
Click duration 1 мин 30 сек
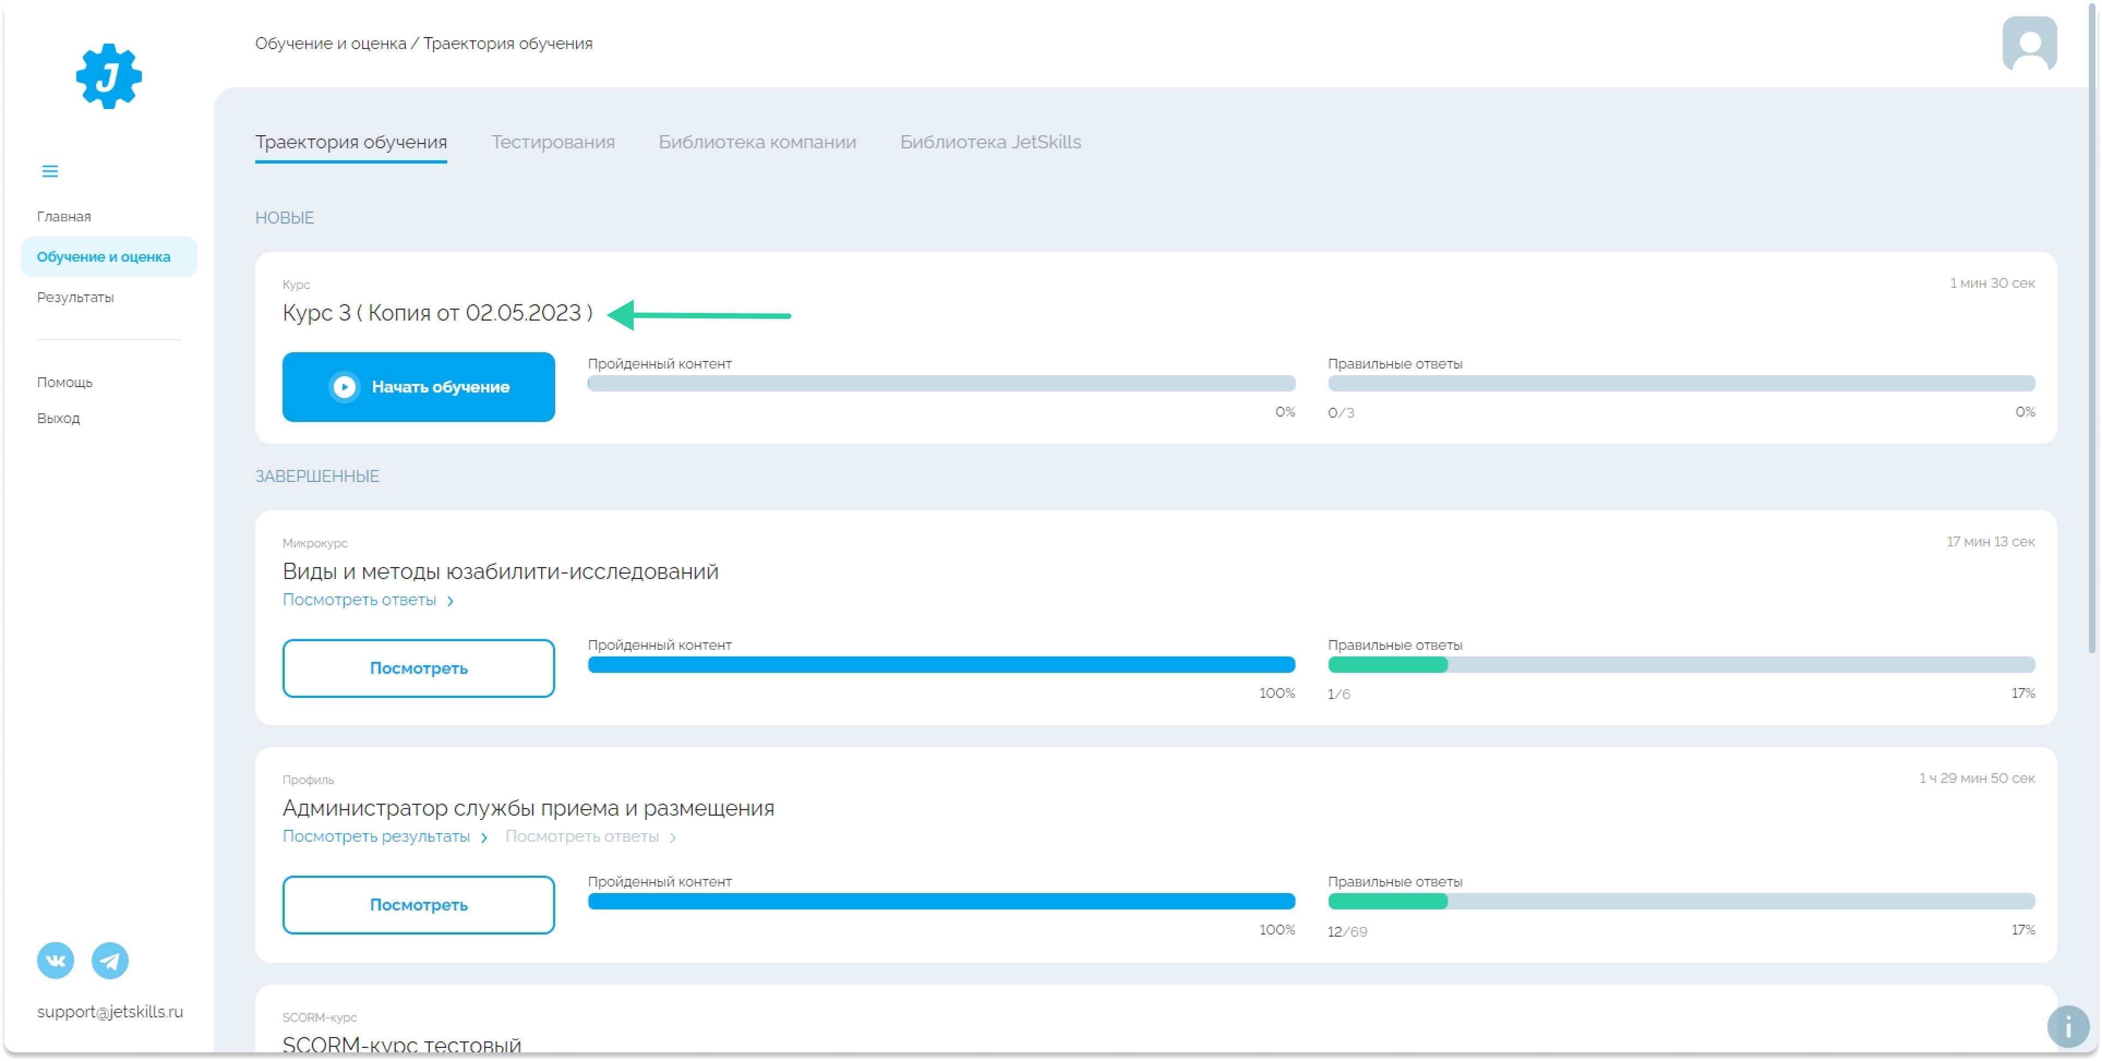[x=1992, y=283]
